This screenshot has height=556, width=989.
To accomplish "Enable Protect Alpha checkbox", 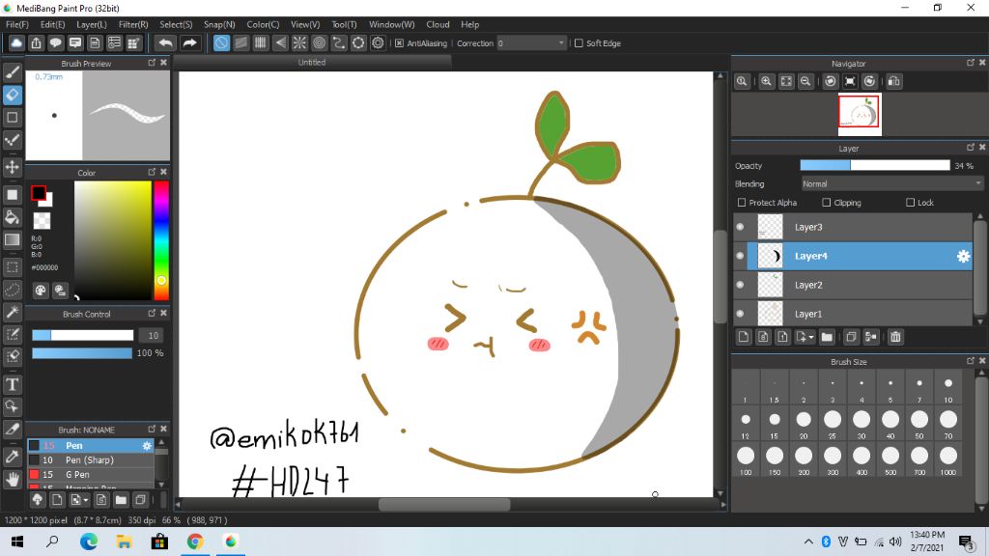I will (742, 203).
